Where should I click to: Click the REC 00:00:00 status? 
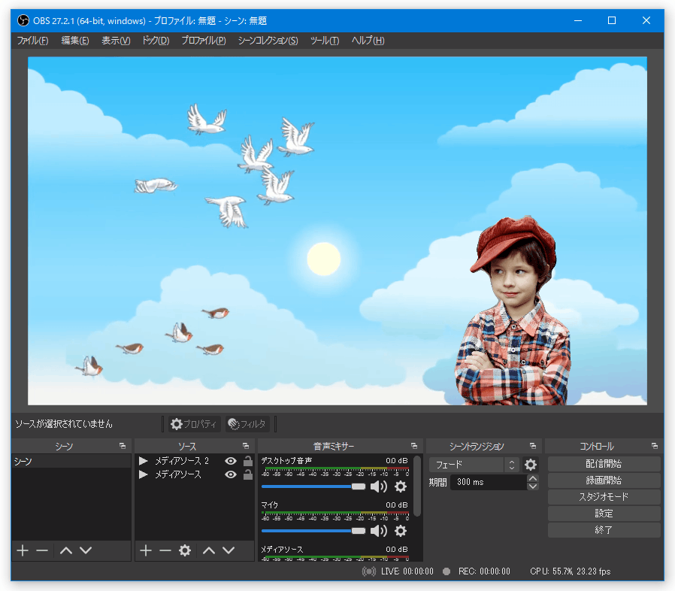point(484,571)
